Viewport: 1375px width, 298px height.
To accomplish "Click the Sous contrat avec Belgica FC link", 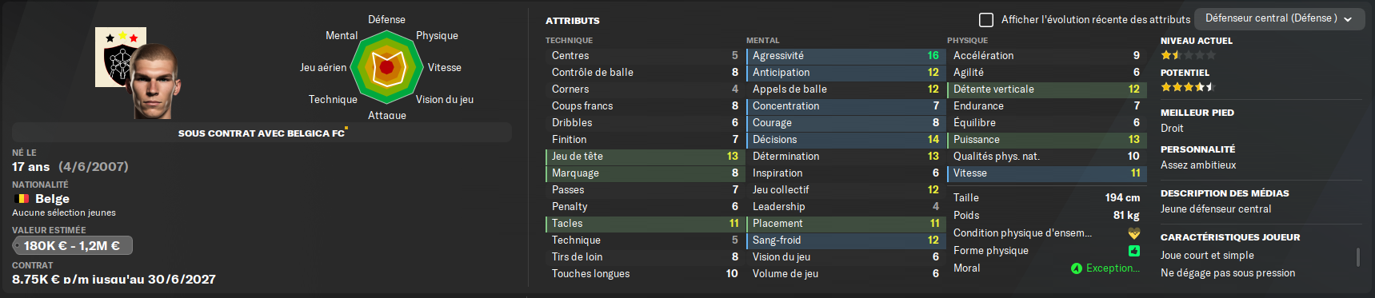I will point(262,133).
